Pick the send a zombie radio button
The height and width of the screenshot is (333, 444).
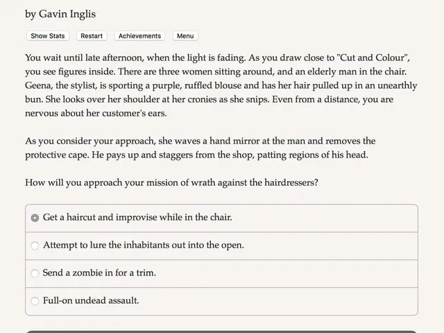(x=35, y=273)
